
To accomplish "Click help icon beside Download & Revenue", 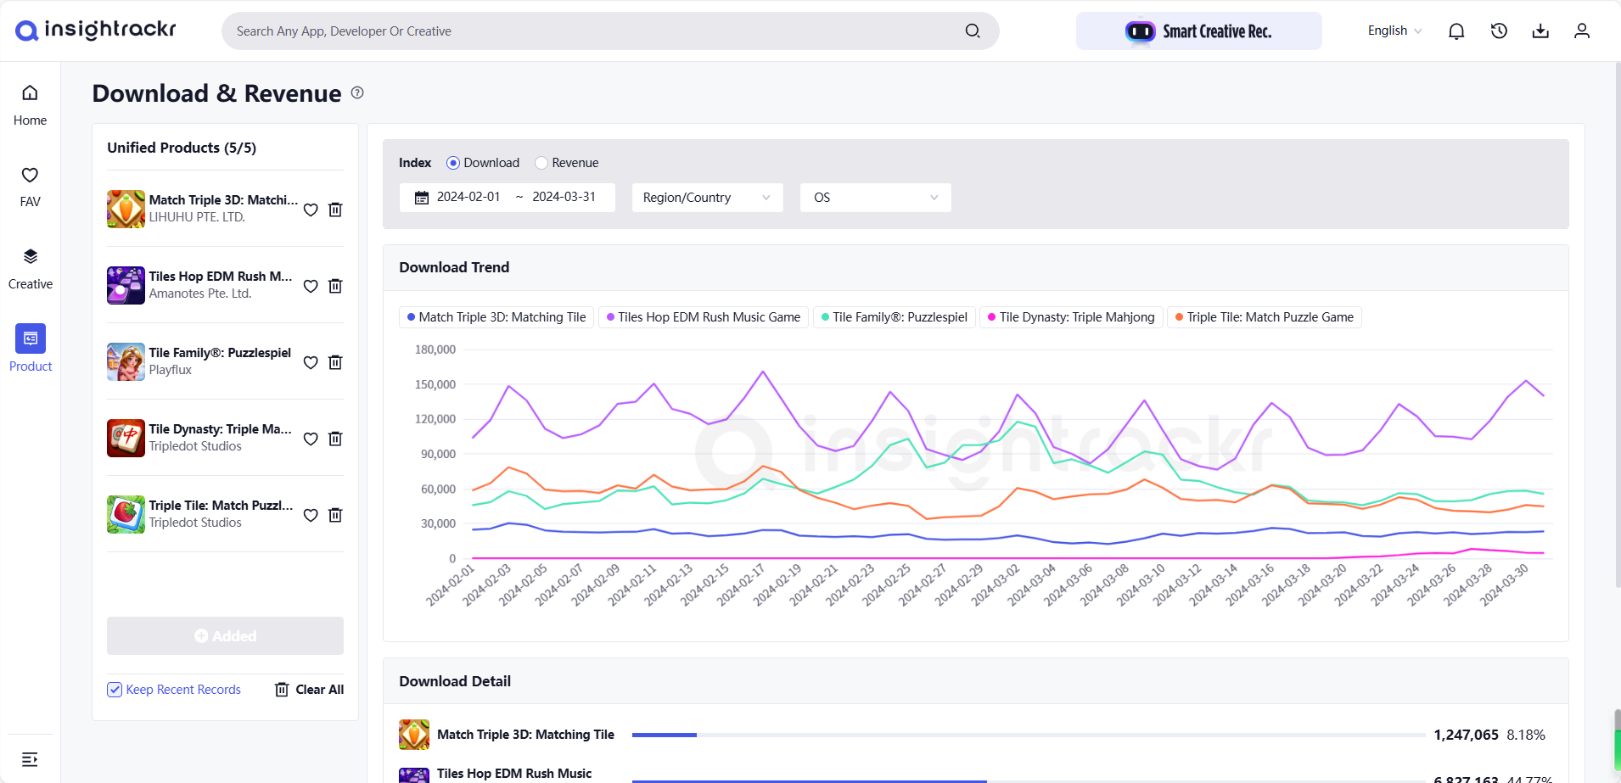I will click(x=357, y=92).
